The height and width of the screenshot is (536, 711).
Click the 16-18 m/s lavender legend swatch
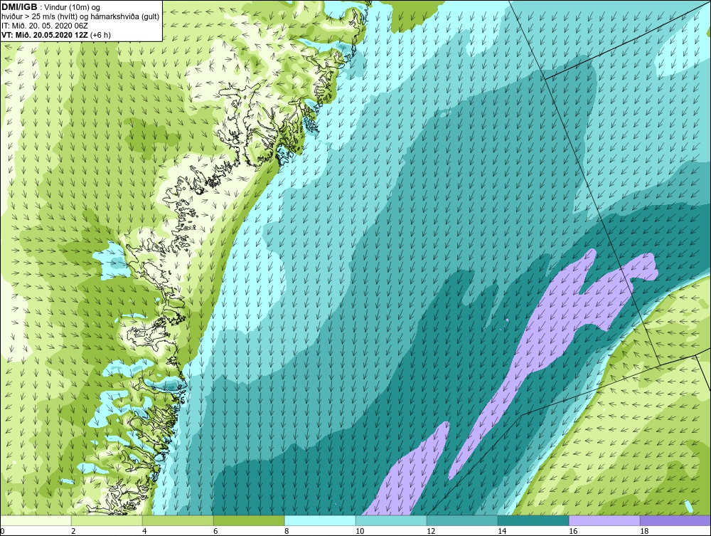coord(604,520)
